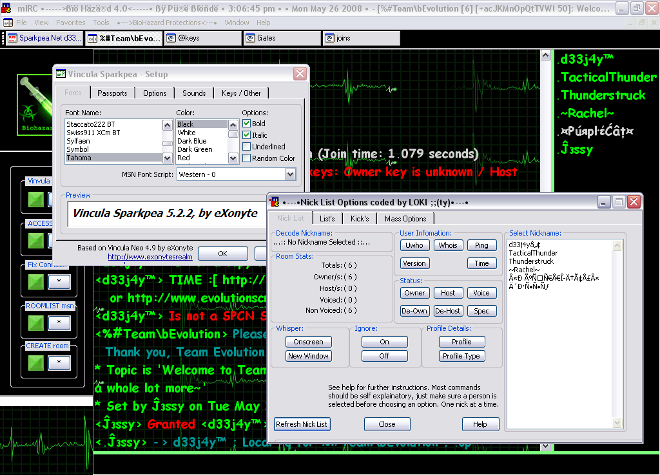Click the Font Name list down arrow

[167, 158]
